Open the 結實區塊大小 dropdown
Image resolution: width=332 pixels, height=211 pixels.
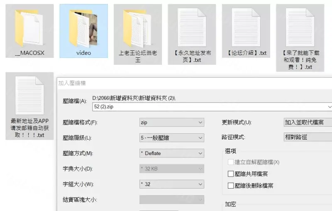[x=172, y=199]
